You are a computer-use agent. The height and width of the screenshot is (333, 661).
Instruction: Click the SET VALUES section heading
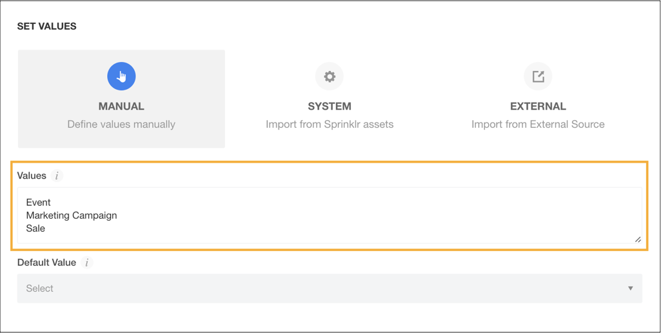pyautogui.click(x=46, y=26)
